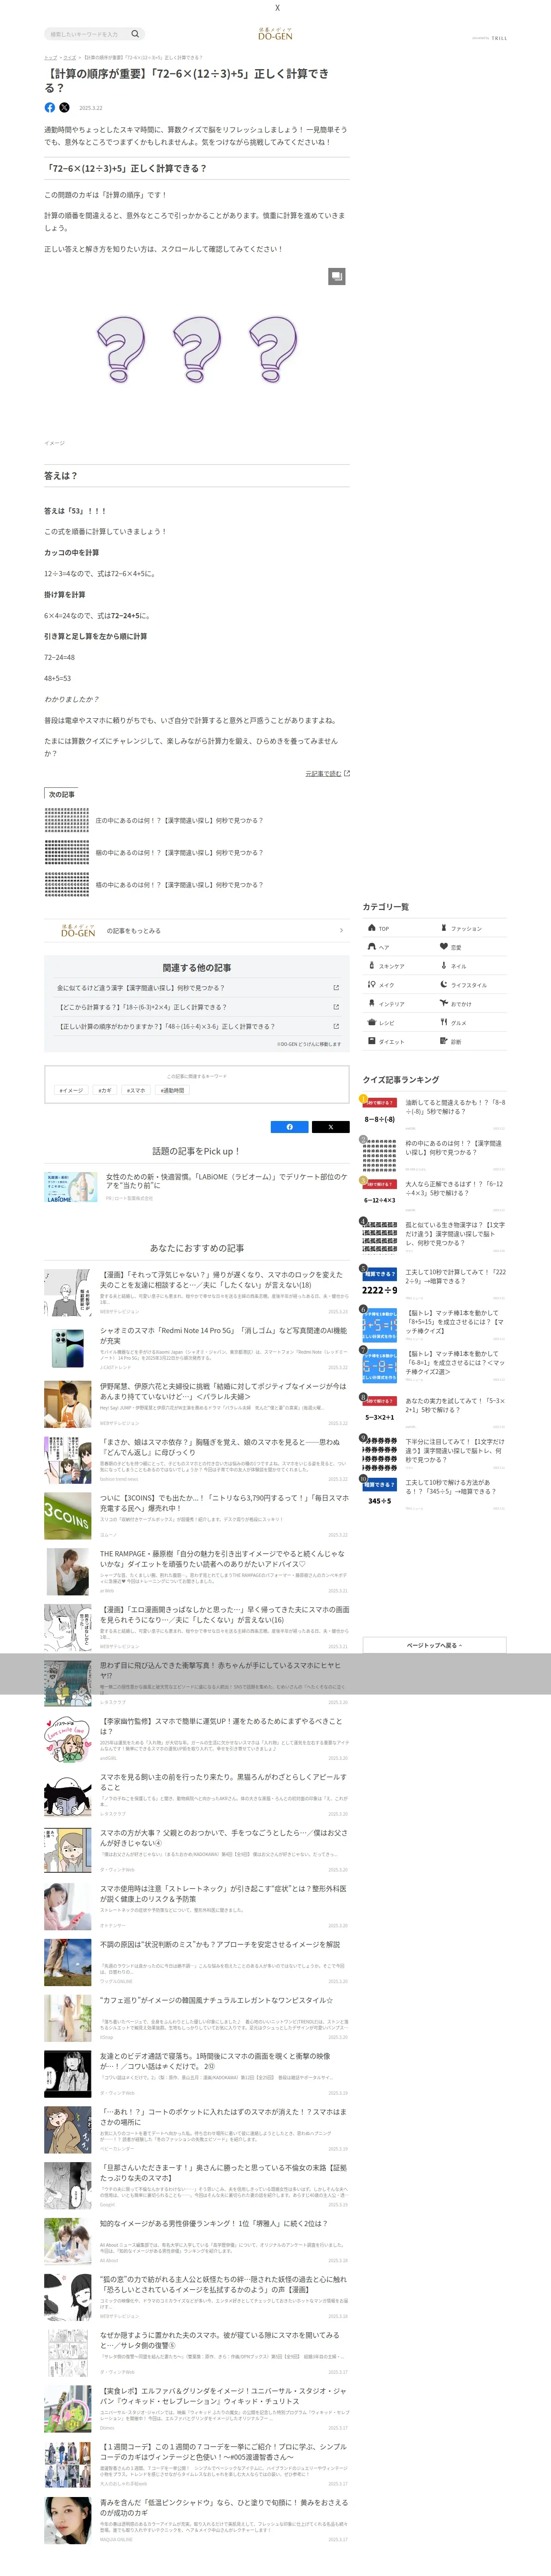Open the トップ breadcrumb link
Viewport: 551px width, 2576px height.
point(50,57)
